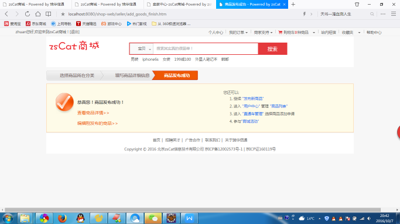Click the iphone6s hot search keyword

tap(151, 59)
